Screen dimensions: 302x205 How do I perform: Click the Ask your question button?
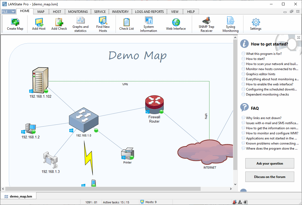(x=270, y=164)
